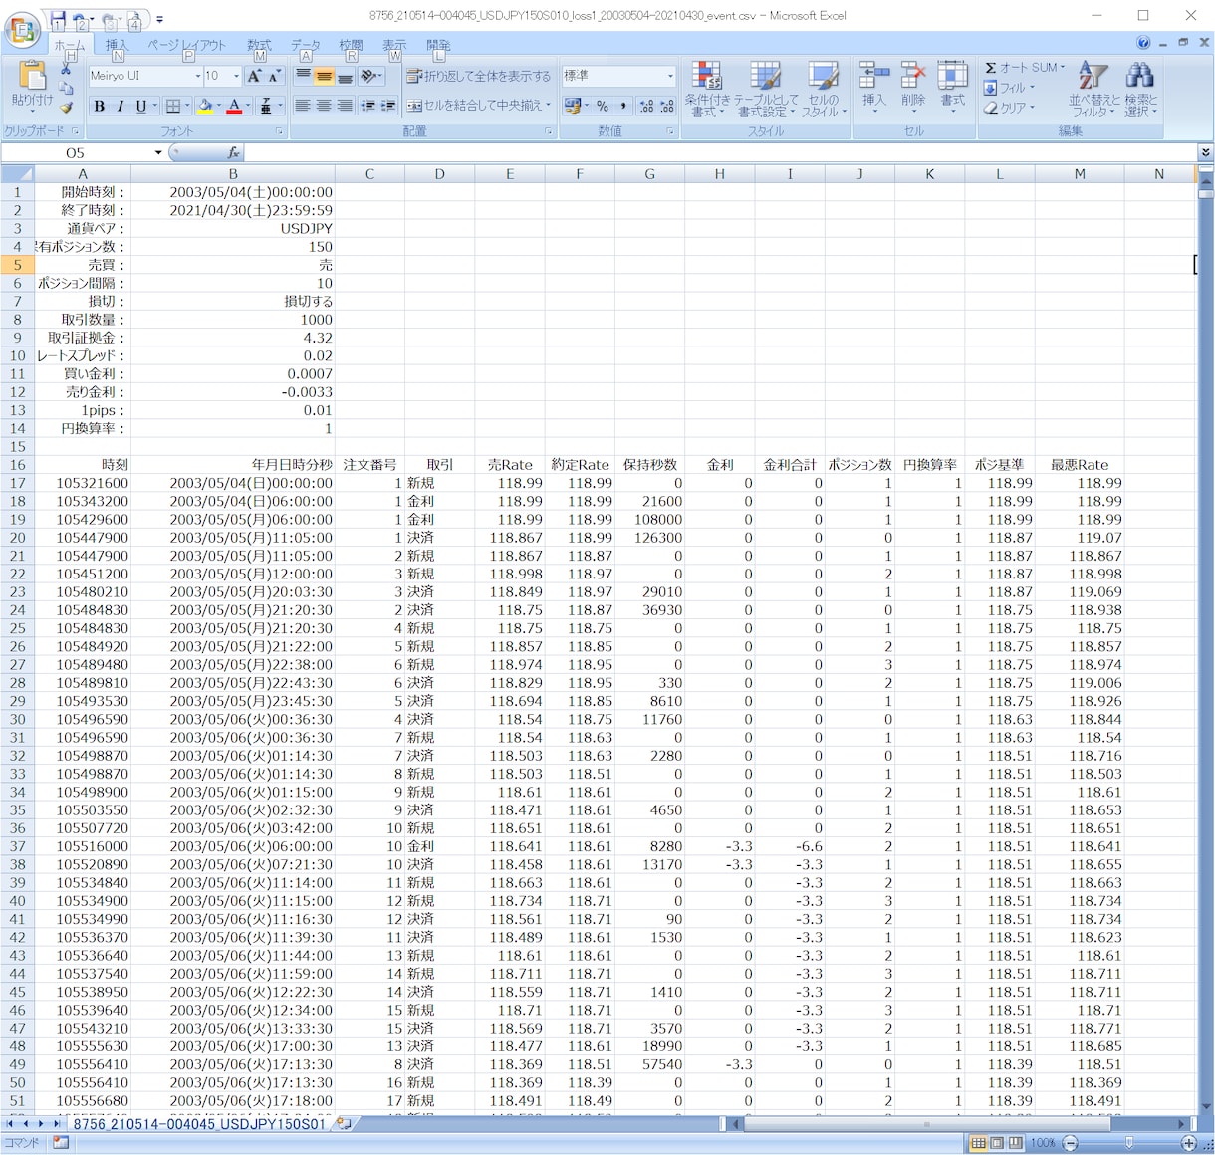Click the increase indent icon

[x=389, y=106]
